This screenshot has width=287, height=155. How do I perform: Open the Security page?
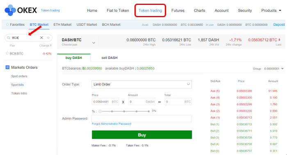(x=245, y=11)
